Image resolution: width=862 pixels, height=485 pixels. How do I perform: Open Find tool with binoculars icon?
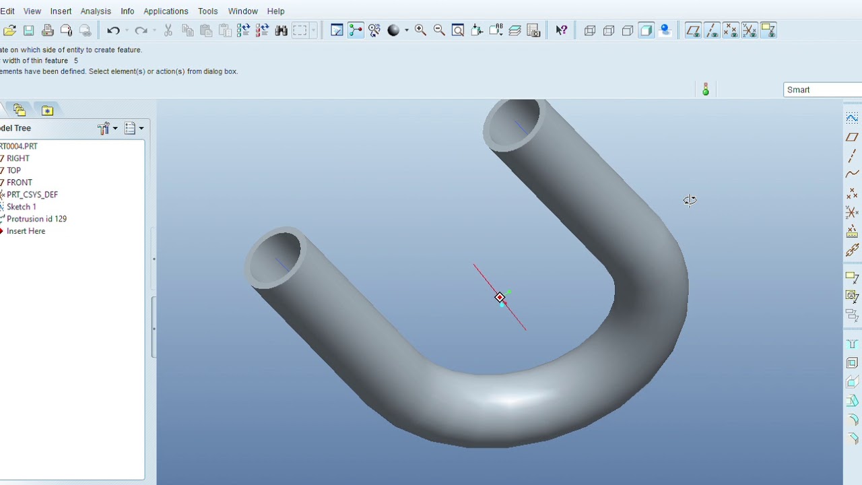[281, 30]
